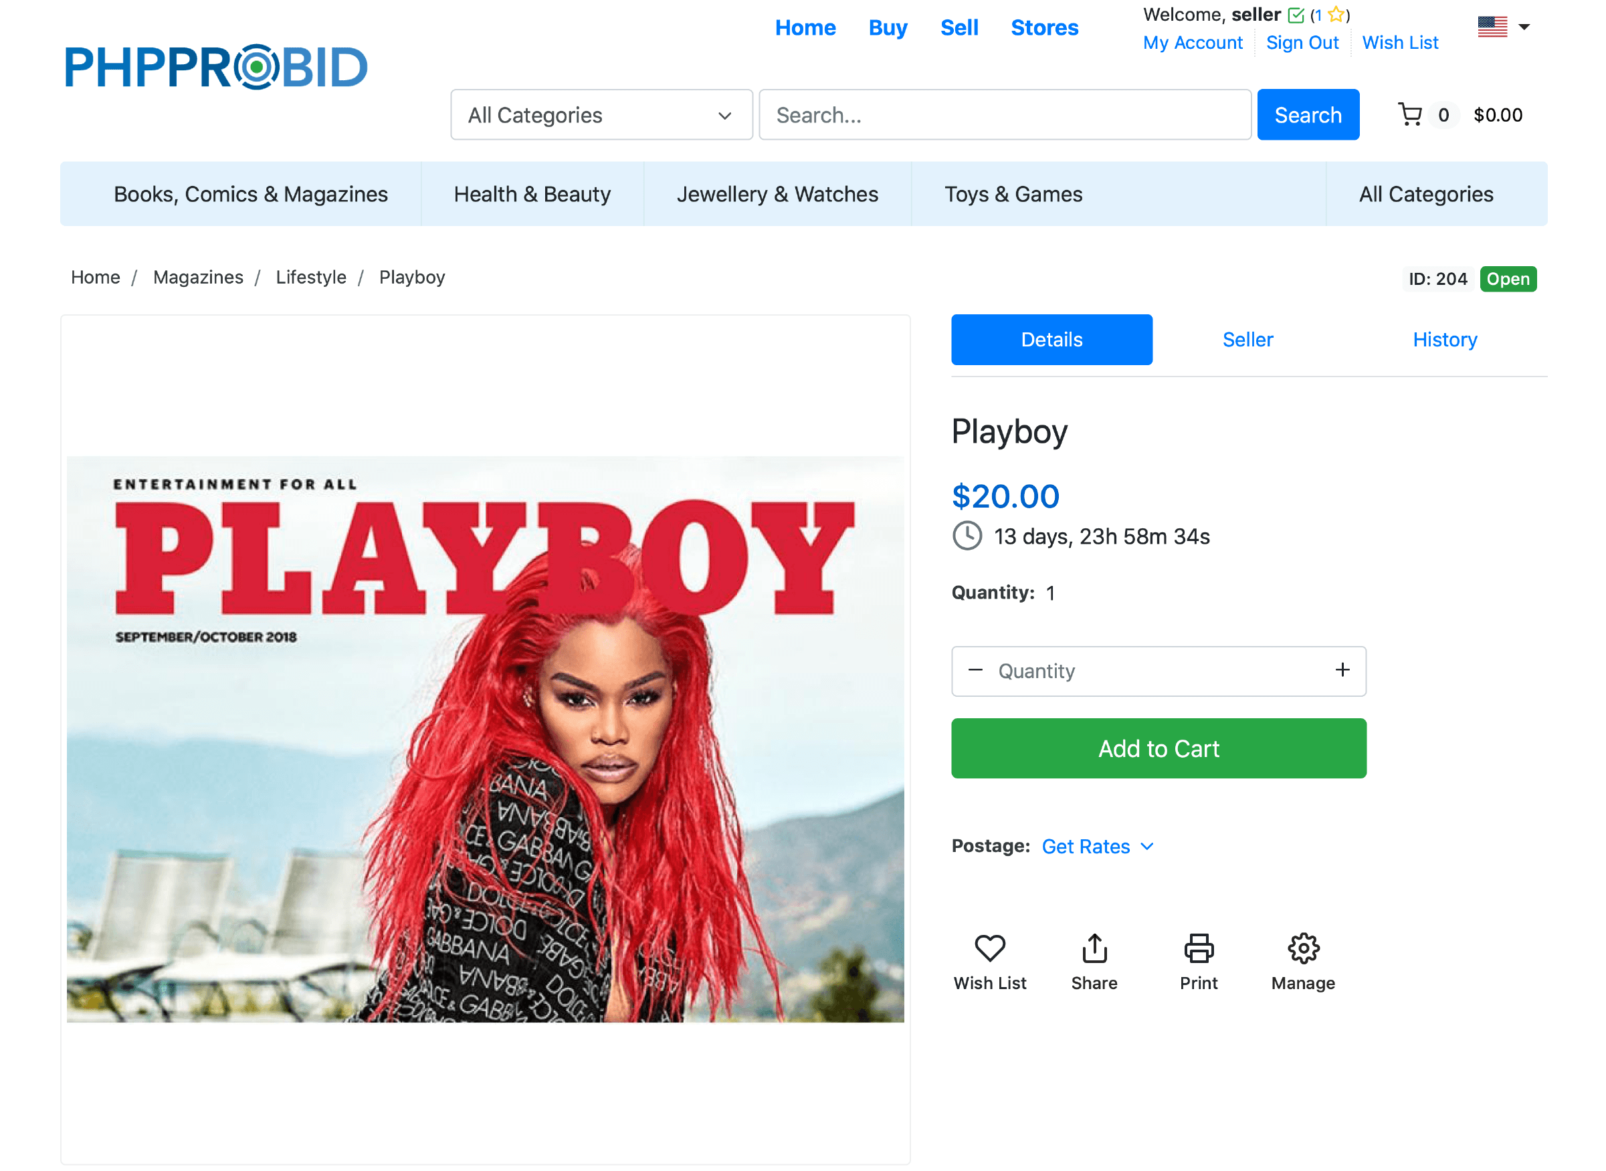Decrease quantity with the minus button
This screenshot has height=1171, width=1606.
pos(975,670)
